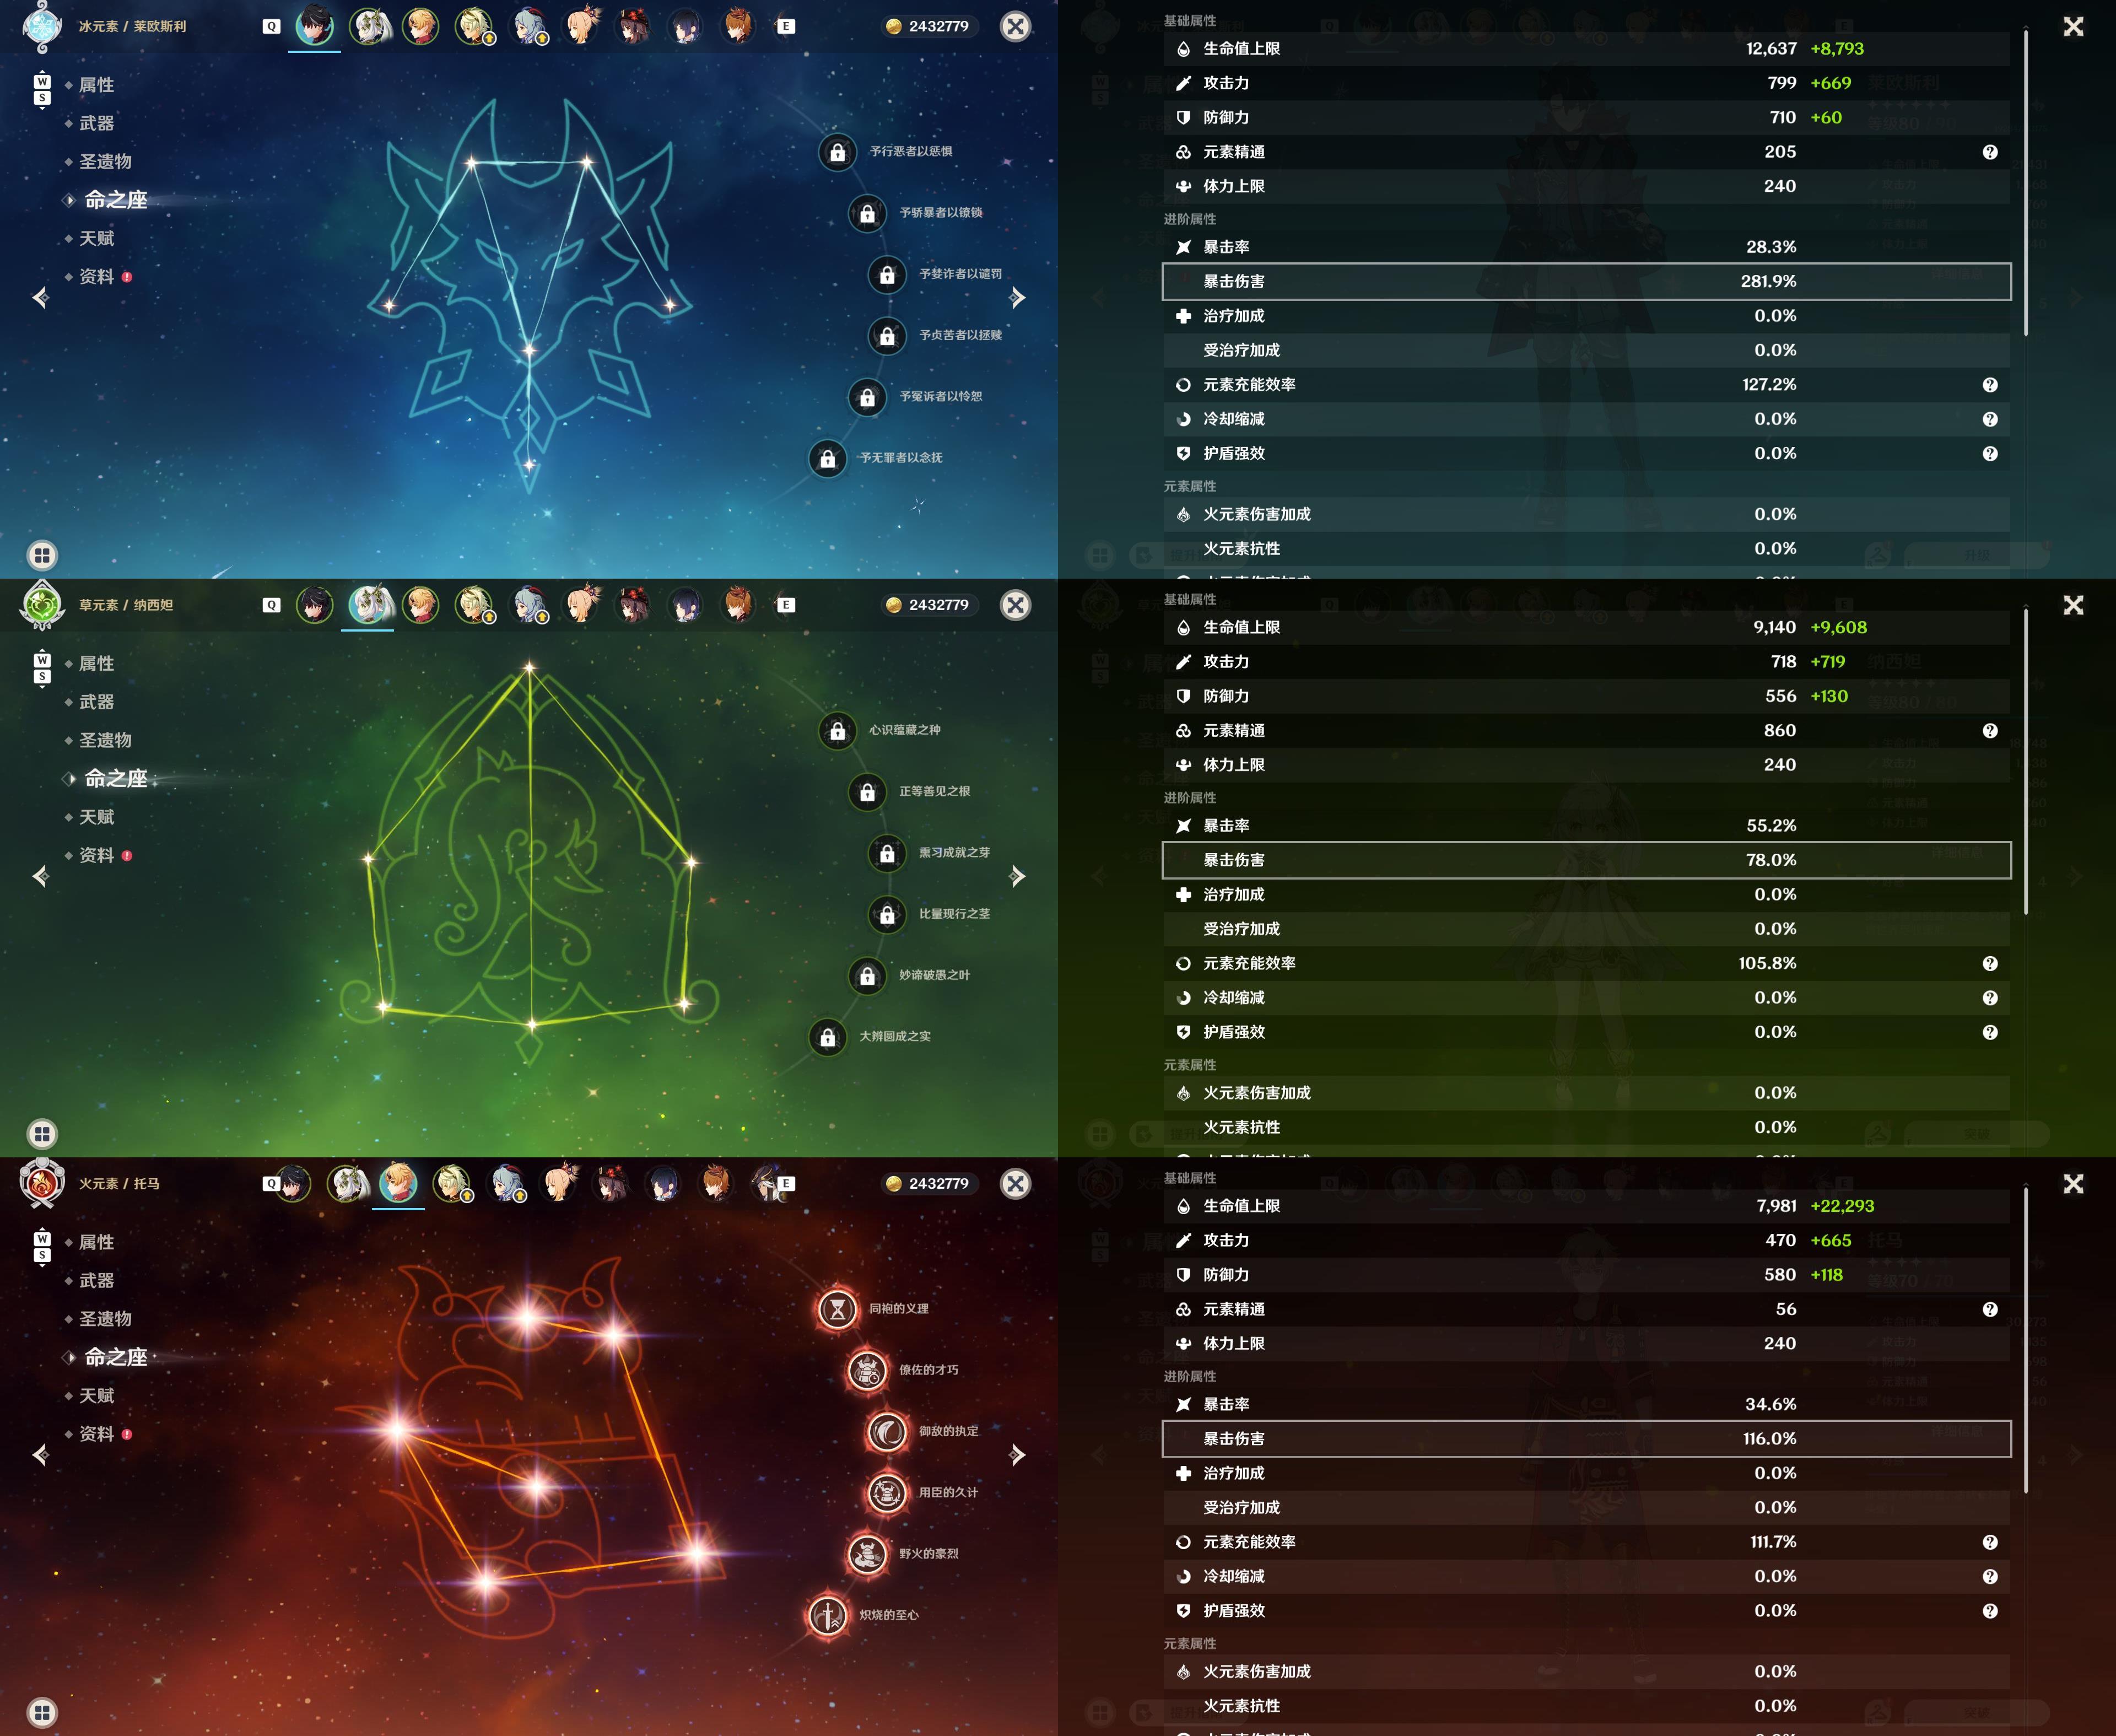Viewport: 2116px width, 1736px height.
Task: Go to next character in 莱欧斯利 panel
Action: coord(1017,297)
